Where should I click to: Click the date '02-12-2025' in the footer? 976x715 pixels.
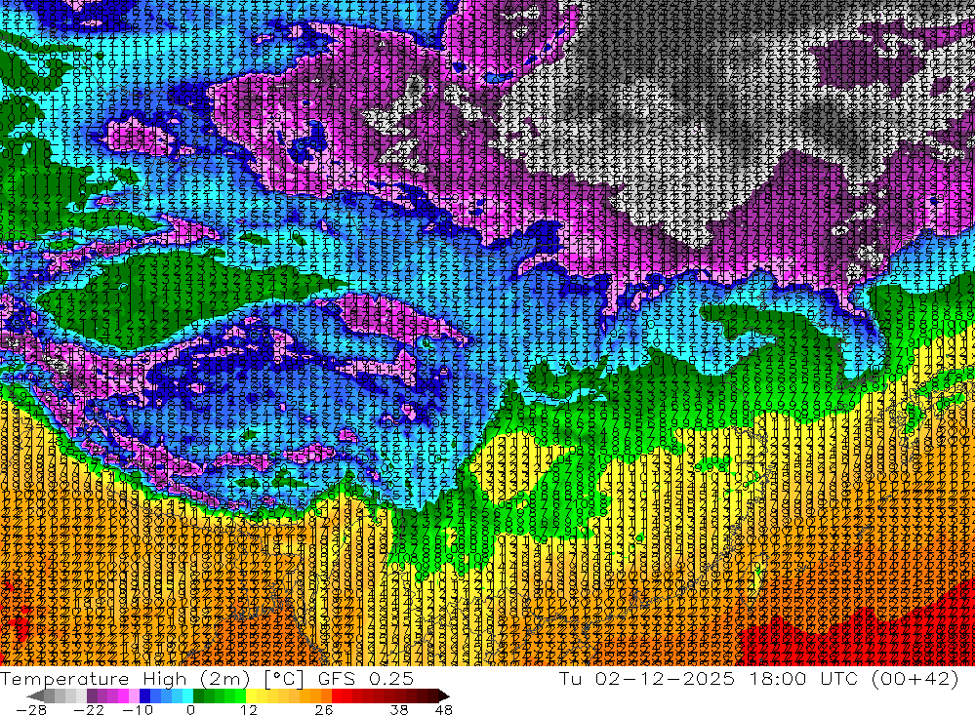pyautogui.click(x=664, y=678)
